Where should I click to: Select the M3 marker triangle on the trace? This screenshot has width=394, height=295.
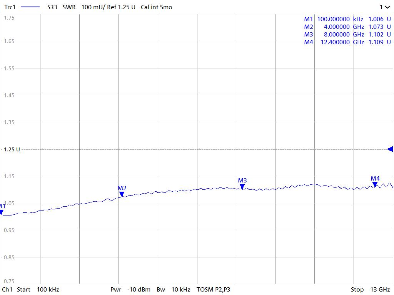point(242,187)
